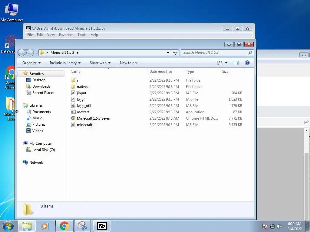Open Help menu in 7-Zip window
The height and width of the screenshot is (232, 310).
click(x=94, y=35)
